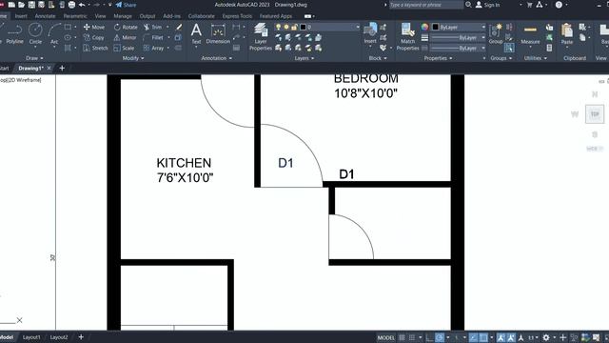The height and width of the screenshot is (343, 609).
Task: Select the Rectangle draw tool
Action: (68, 28)
